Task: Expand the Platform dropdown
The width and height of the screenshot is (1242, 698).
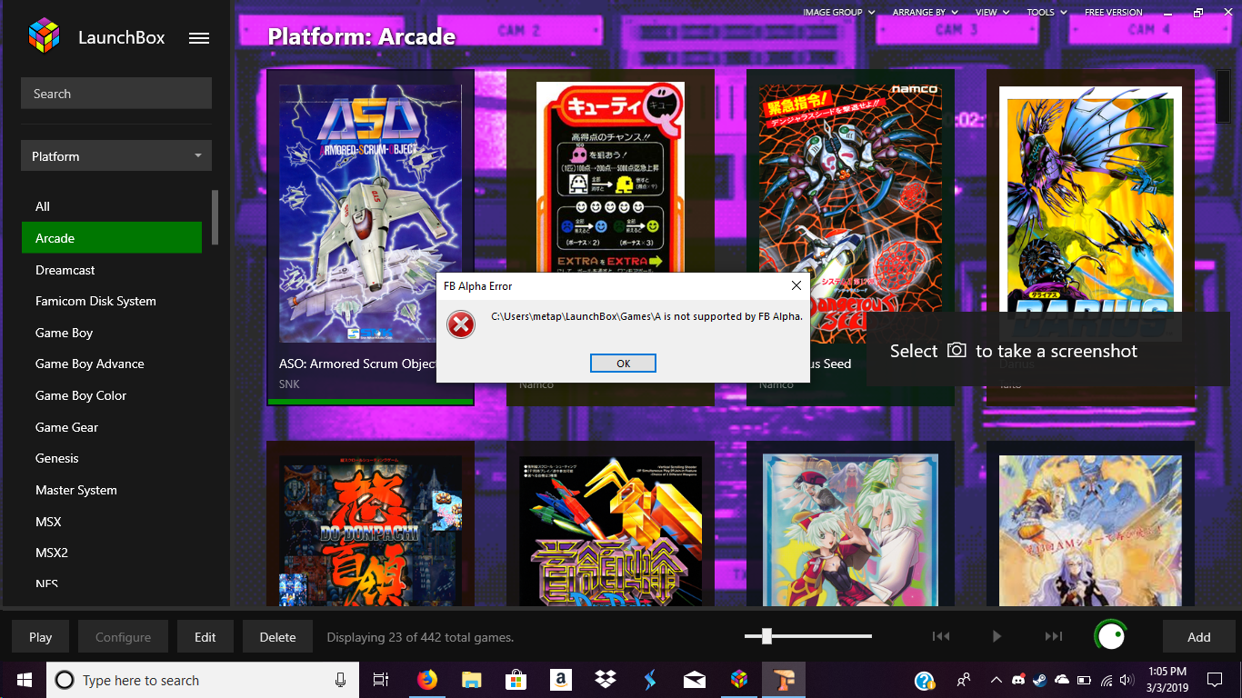Action: [x=116, y=156]
